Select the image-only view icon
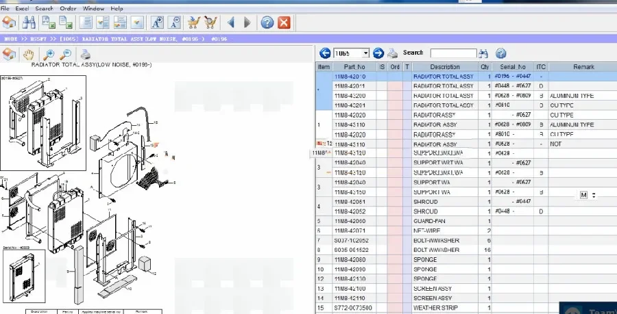The image size is (617, 314). 137,23
